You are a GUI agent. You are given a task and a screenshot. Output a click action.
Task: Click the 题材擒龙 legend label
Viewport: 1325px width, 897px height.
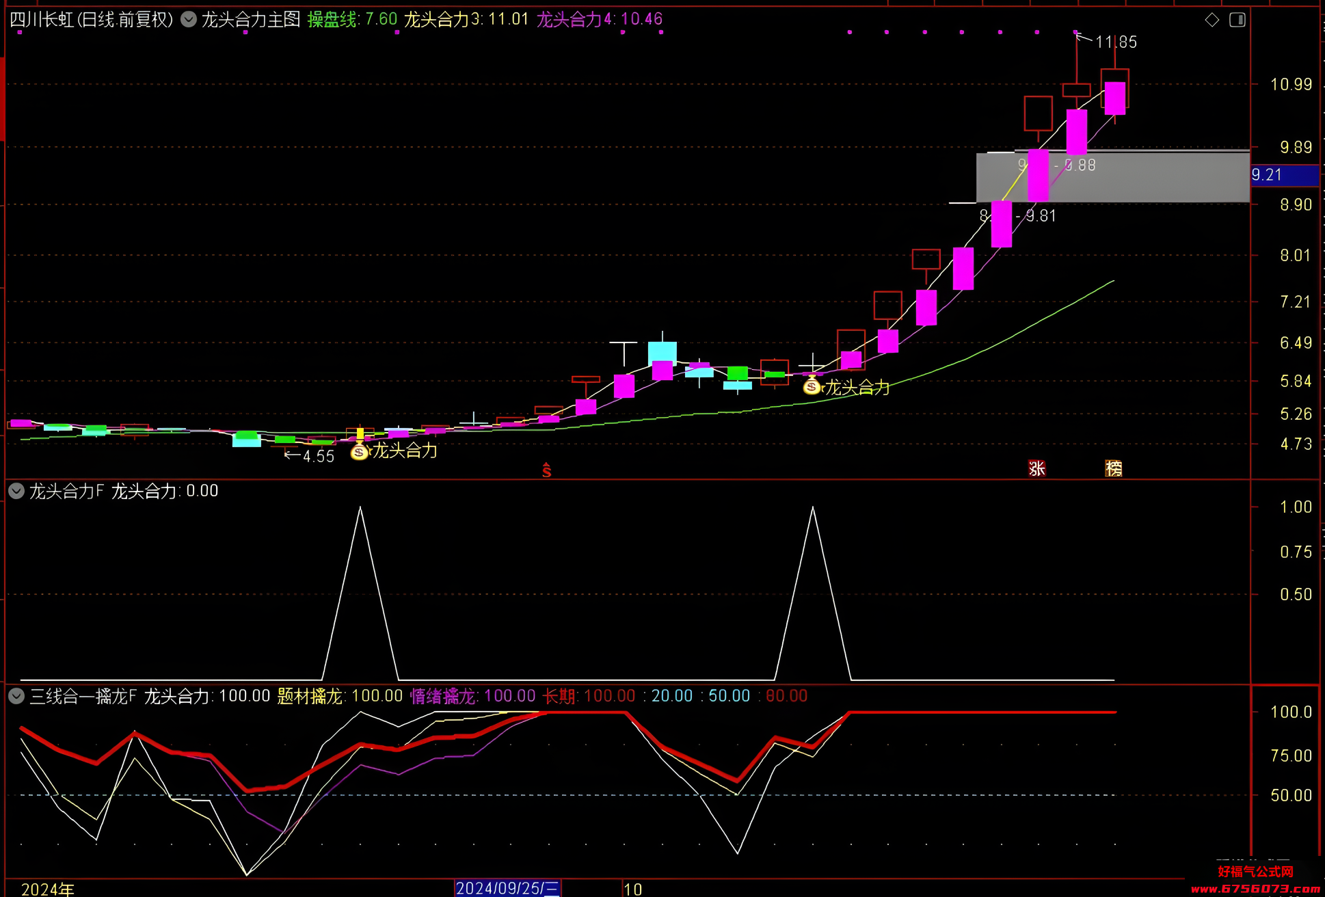tap(310, 696)
